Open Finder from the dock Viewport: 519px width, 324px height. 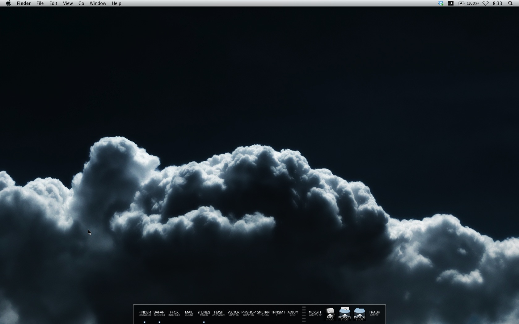coord(145,313)
